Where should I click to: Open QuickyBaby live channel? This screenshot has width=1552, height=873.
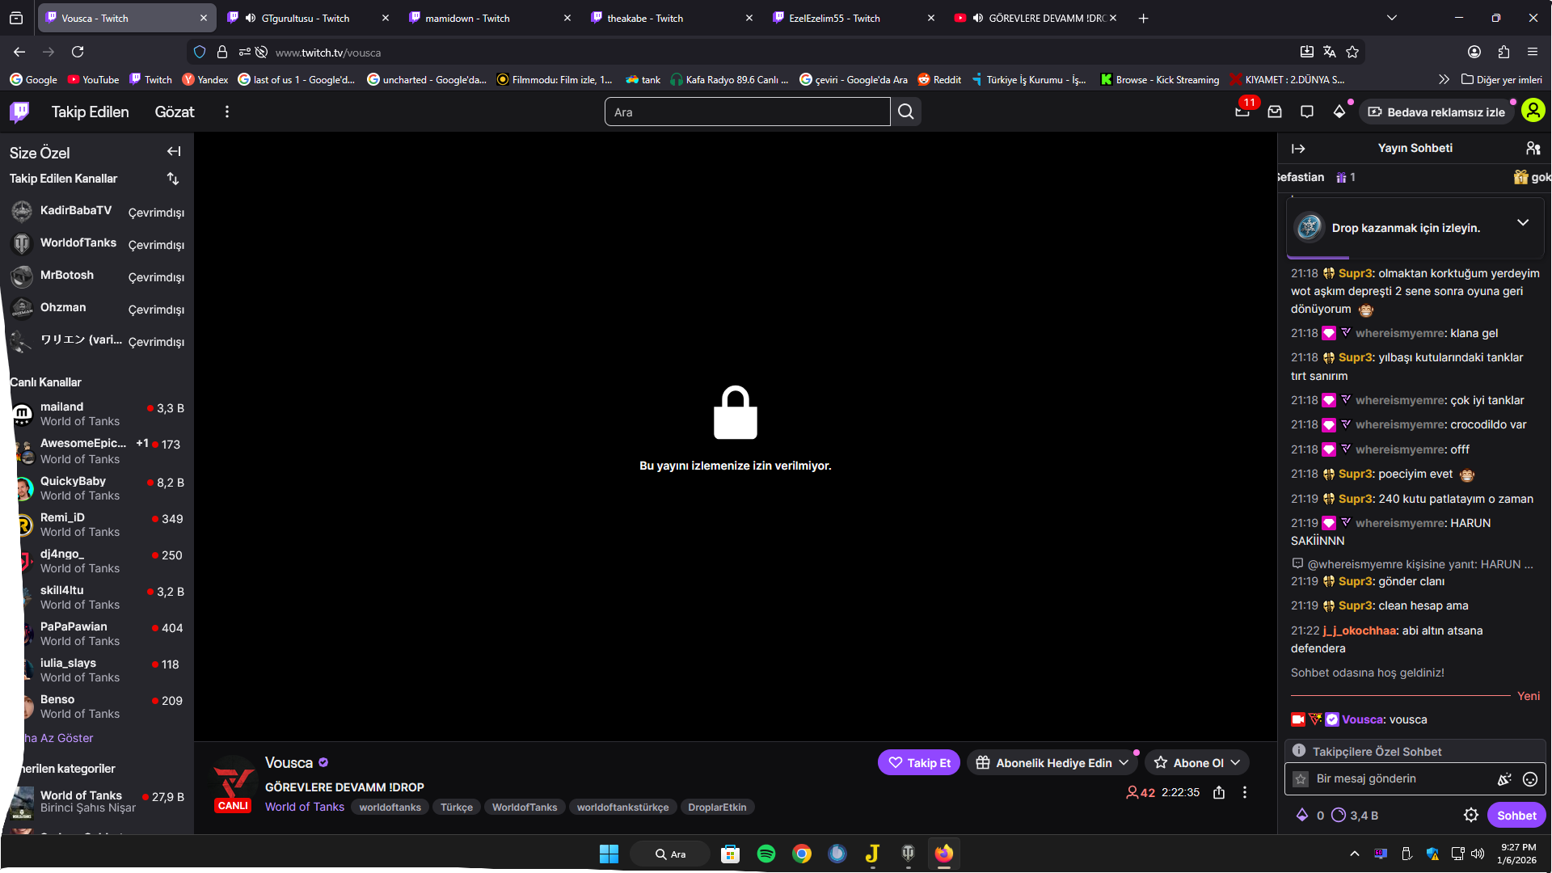click(97, 488)
